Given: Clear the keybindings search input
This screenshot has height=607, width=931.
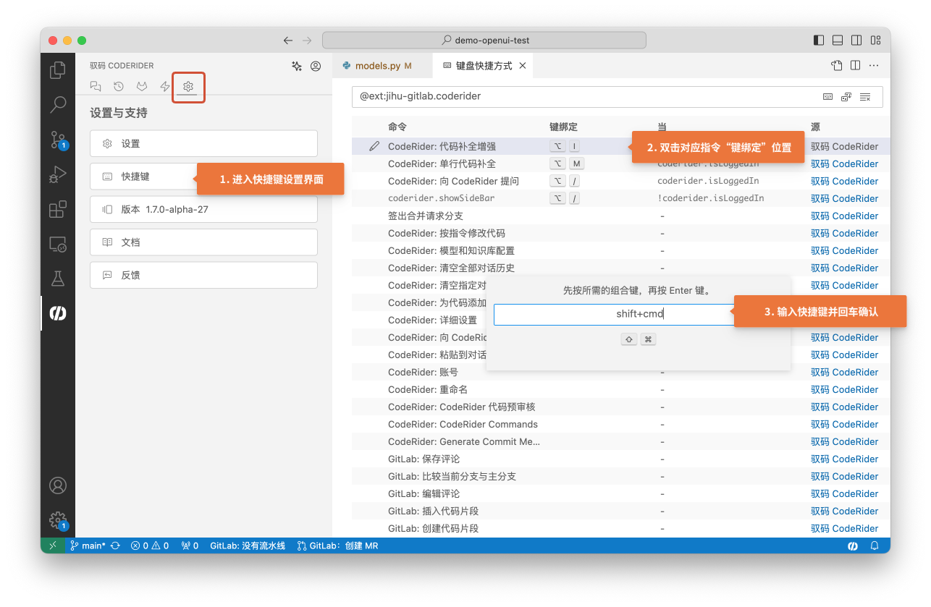Looking at the screenshot, I should (865, 96).
